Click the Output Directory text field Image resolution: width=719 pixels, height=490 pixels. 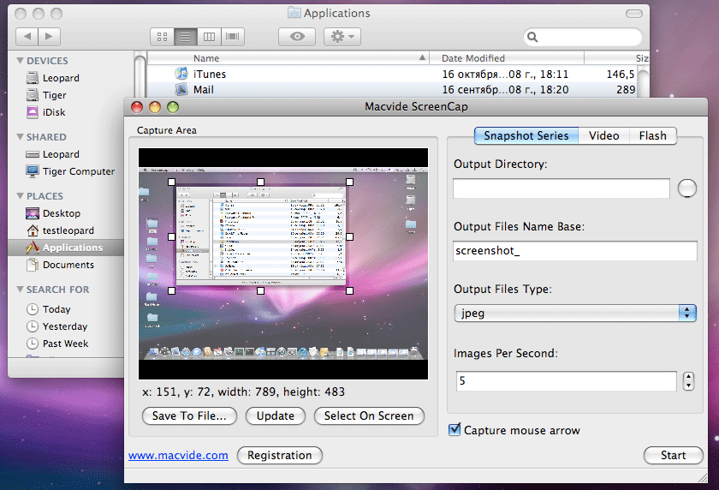point(562,188)
